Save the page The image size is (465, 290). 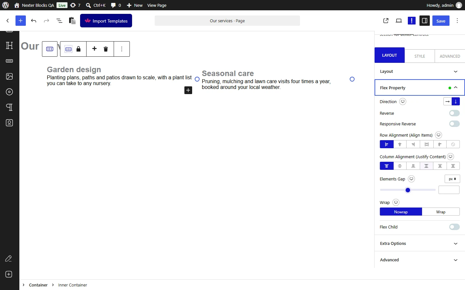tap(441, 21)
